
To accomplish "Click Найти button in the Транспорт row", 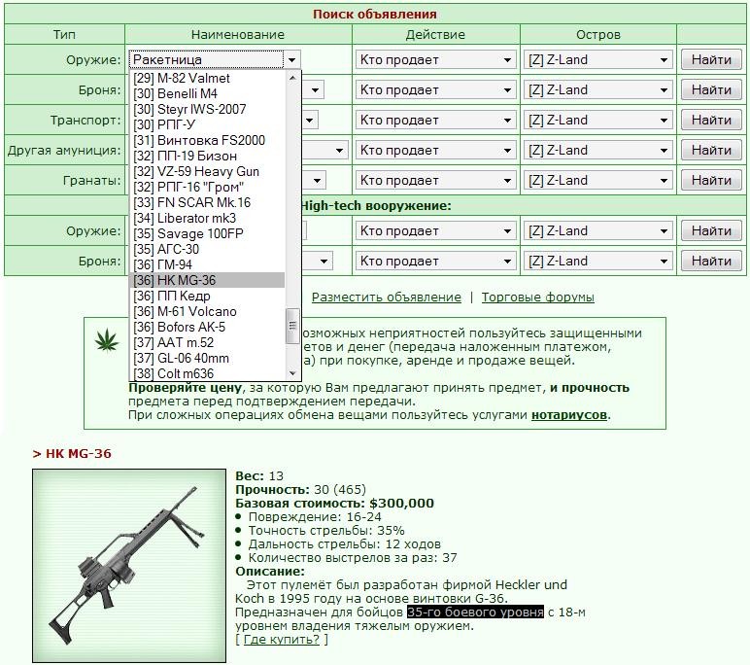I will [x=711, y=121].
